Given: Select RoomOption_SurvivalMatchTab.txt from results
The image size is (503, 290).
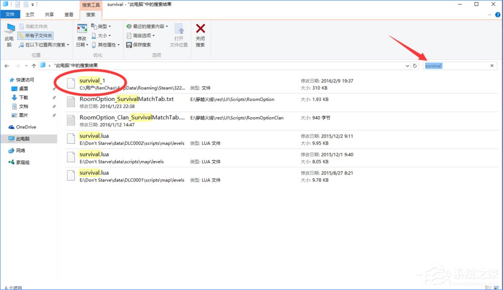Looking at the screenshot, I should 126,100.
